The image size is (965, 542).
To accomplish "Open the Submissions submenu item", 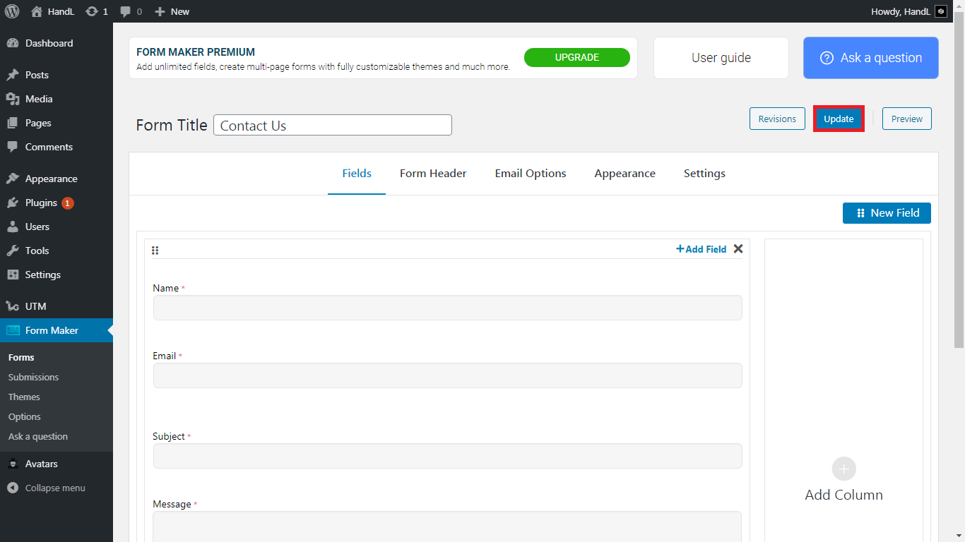I will click(x=33, y=377).
